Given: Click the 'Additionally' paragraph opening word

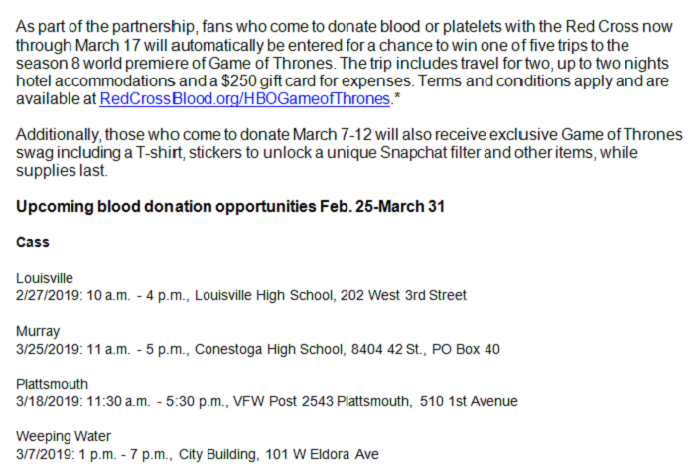Looking at the screenshot, I should click(x=57, y=135).
